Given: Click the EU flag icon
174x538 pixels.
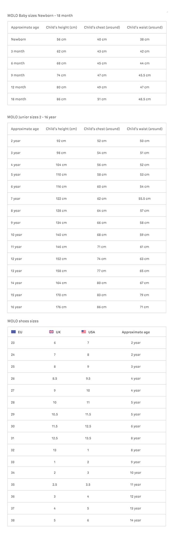Looking at the screenshot, I should pos(13,332).
